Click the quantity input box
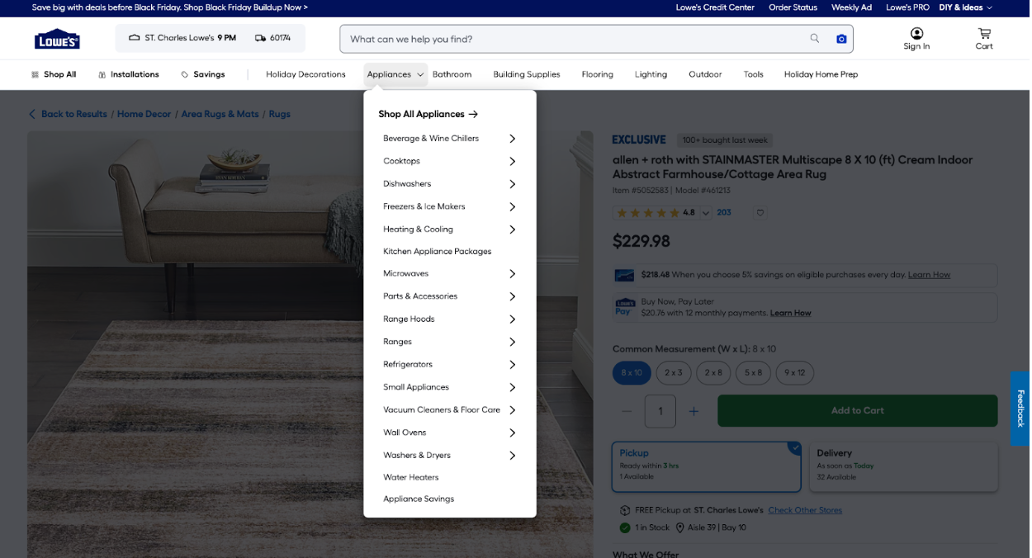This screenshot has width=1032, height=558. pos(660,411)
